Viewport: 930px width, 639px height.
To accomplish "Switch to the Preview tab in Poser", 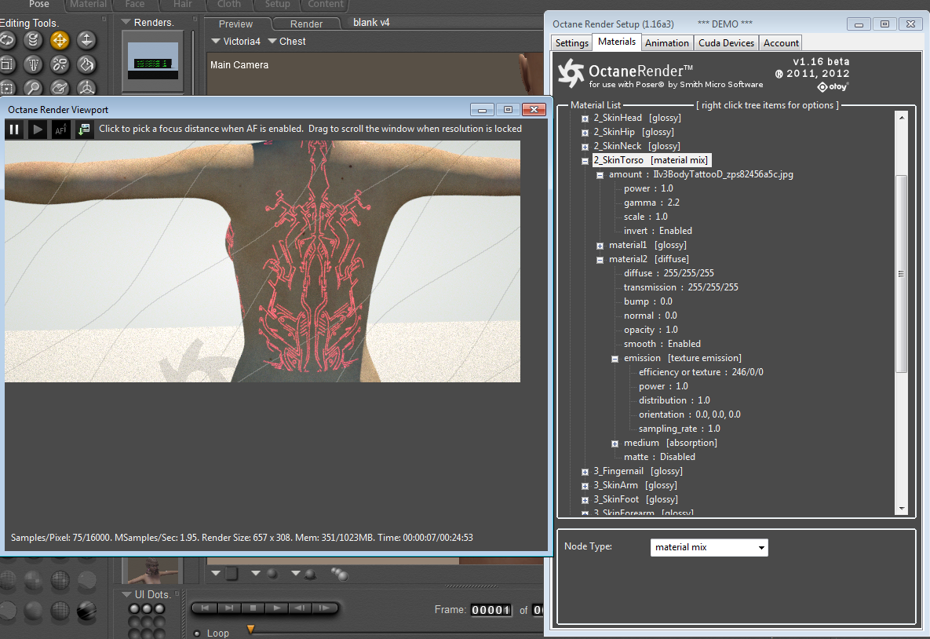I will [x=235, y=24].
